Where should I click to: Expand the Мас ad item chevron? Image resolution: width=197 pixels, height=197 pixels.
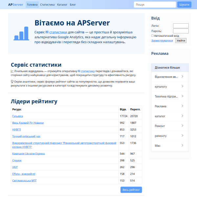tap(183, 145)
